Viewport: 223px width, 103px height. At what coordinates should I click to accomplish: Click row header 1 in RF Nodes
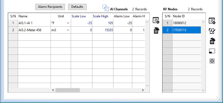(168, 23)
